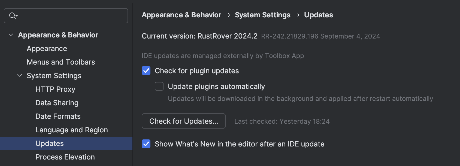Select Process Elevation in the sidebar

pos(65,157)
